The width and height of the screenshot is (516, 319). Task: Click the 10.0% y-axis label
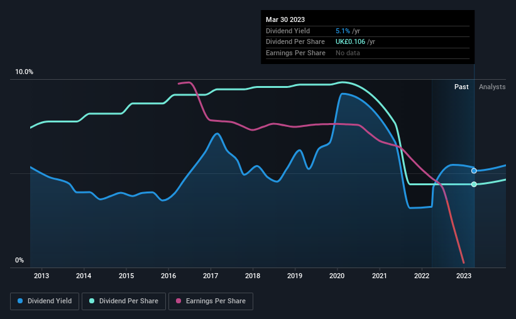(x=25, y=72)
